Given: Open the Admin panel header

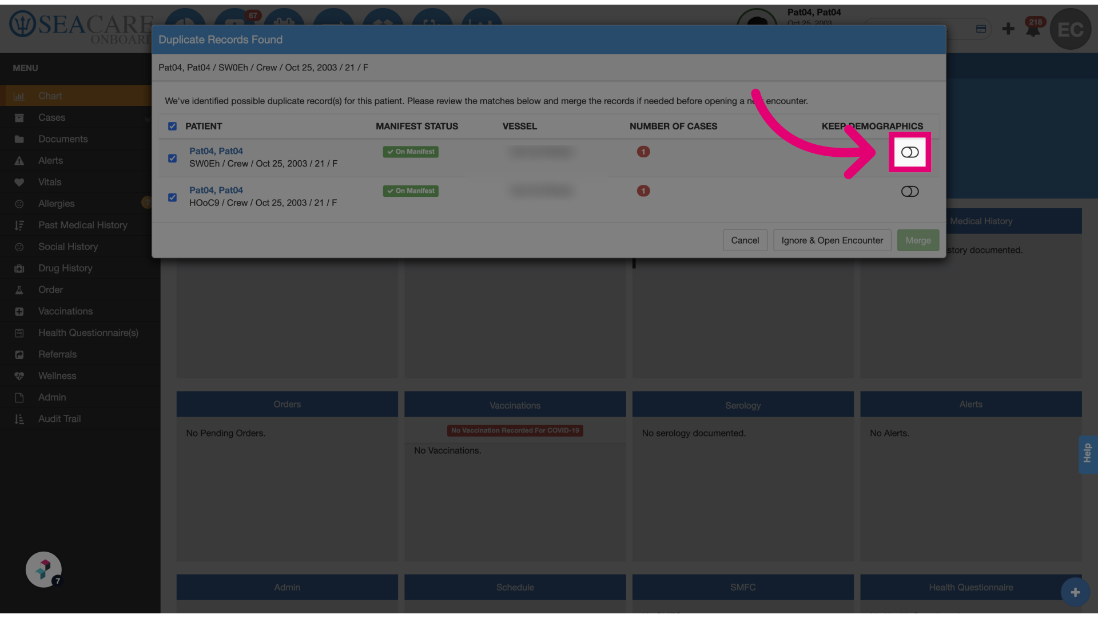Looking at the screenshot, I should (287, 587).
